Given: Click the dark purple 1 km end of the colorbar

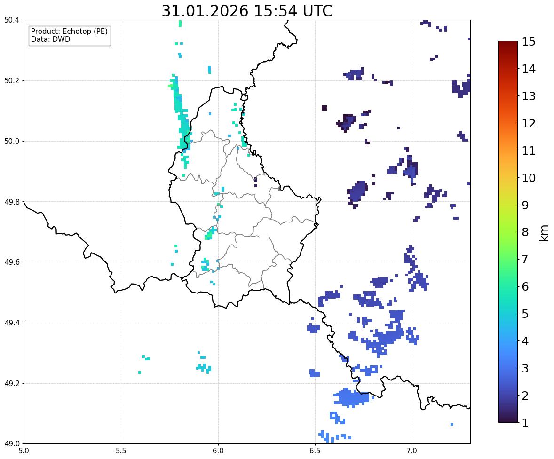Looking at the screenshot, I should [x=508, y=420].
